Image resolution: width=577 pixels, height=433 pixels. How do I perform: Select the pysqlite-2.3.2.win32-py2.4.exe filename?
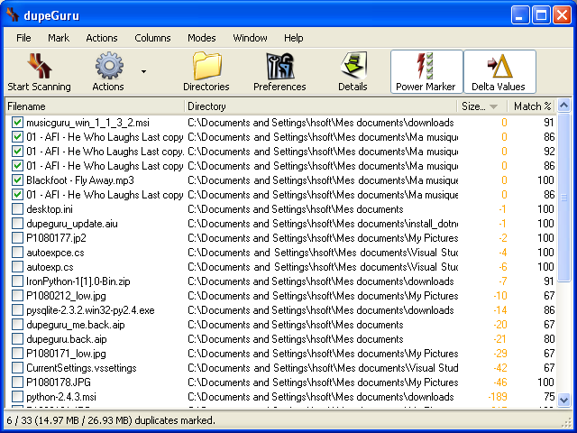pos(90,310)
